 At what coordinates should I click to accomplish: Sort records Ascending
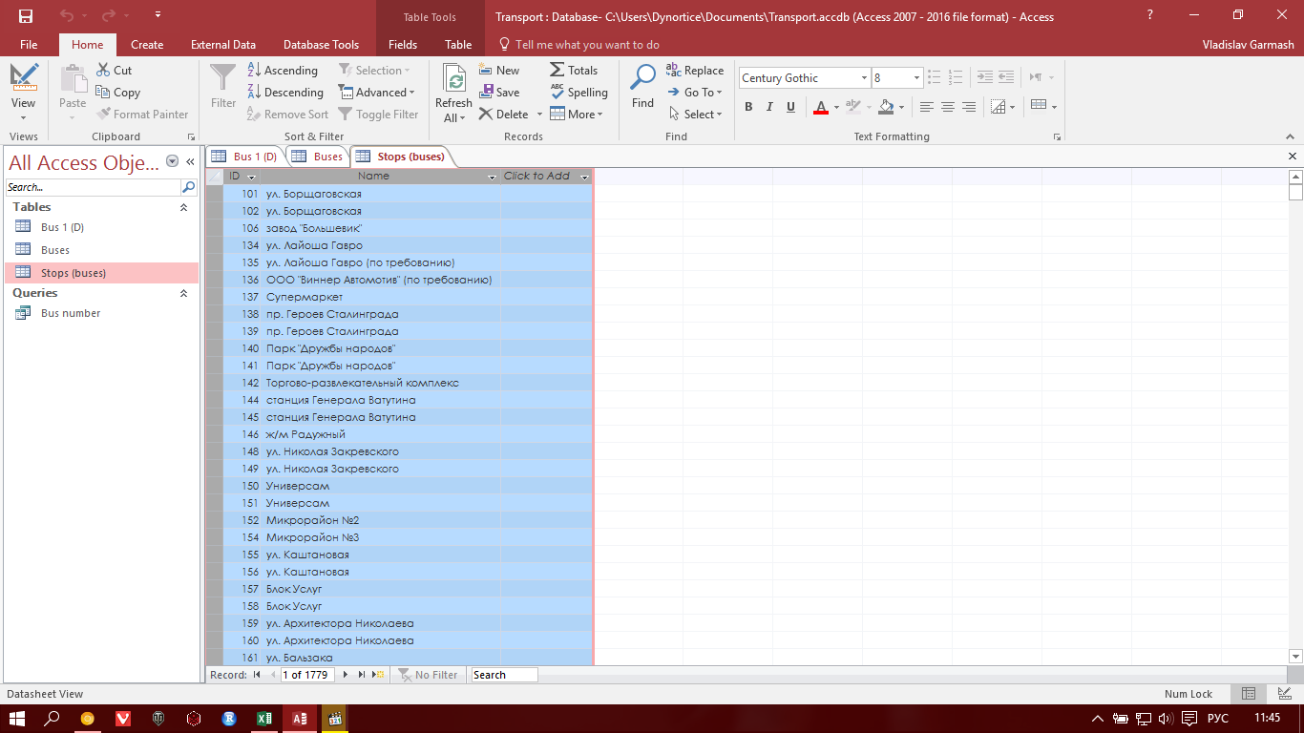(282, 70)
